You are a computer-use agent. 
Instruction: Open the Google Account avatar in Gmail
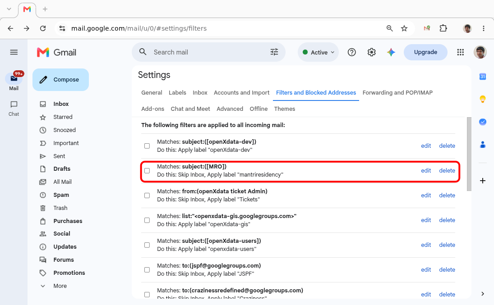click(x=480, y=52)
